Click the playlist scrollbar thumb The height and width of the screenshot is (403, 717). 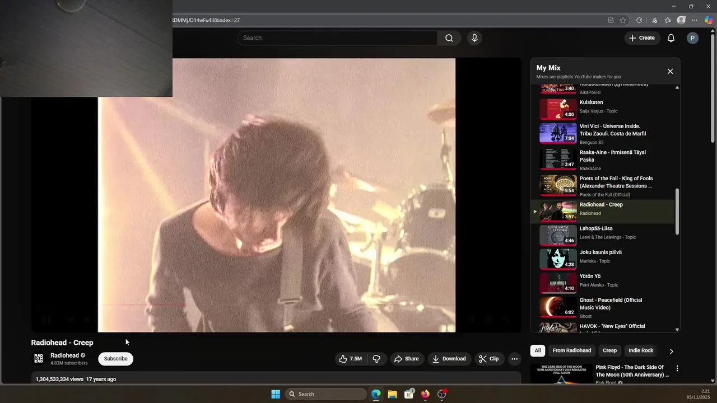point(677,212)
